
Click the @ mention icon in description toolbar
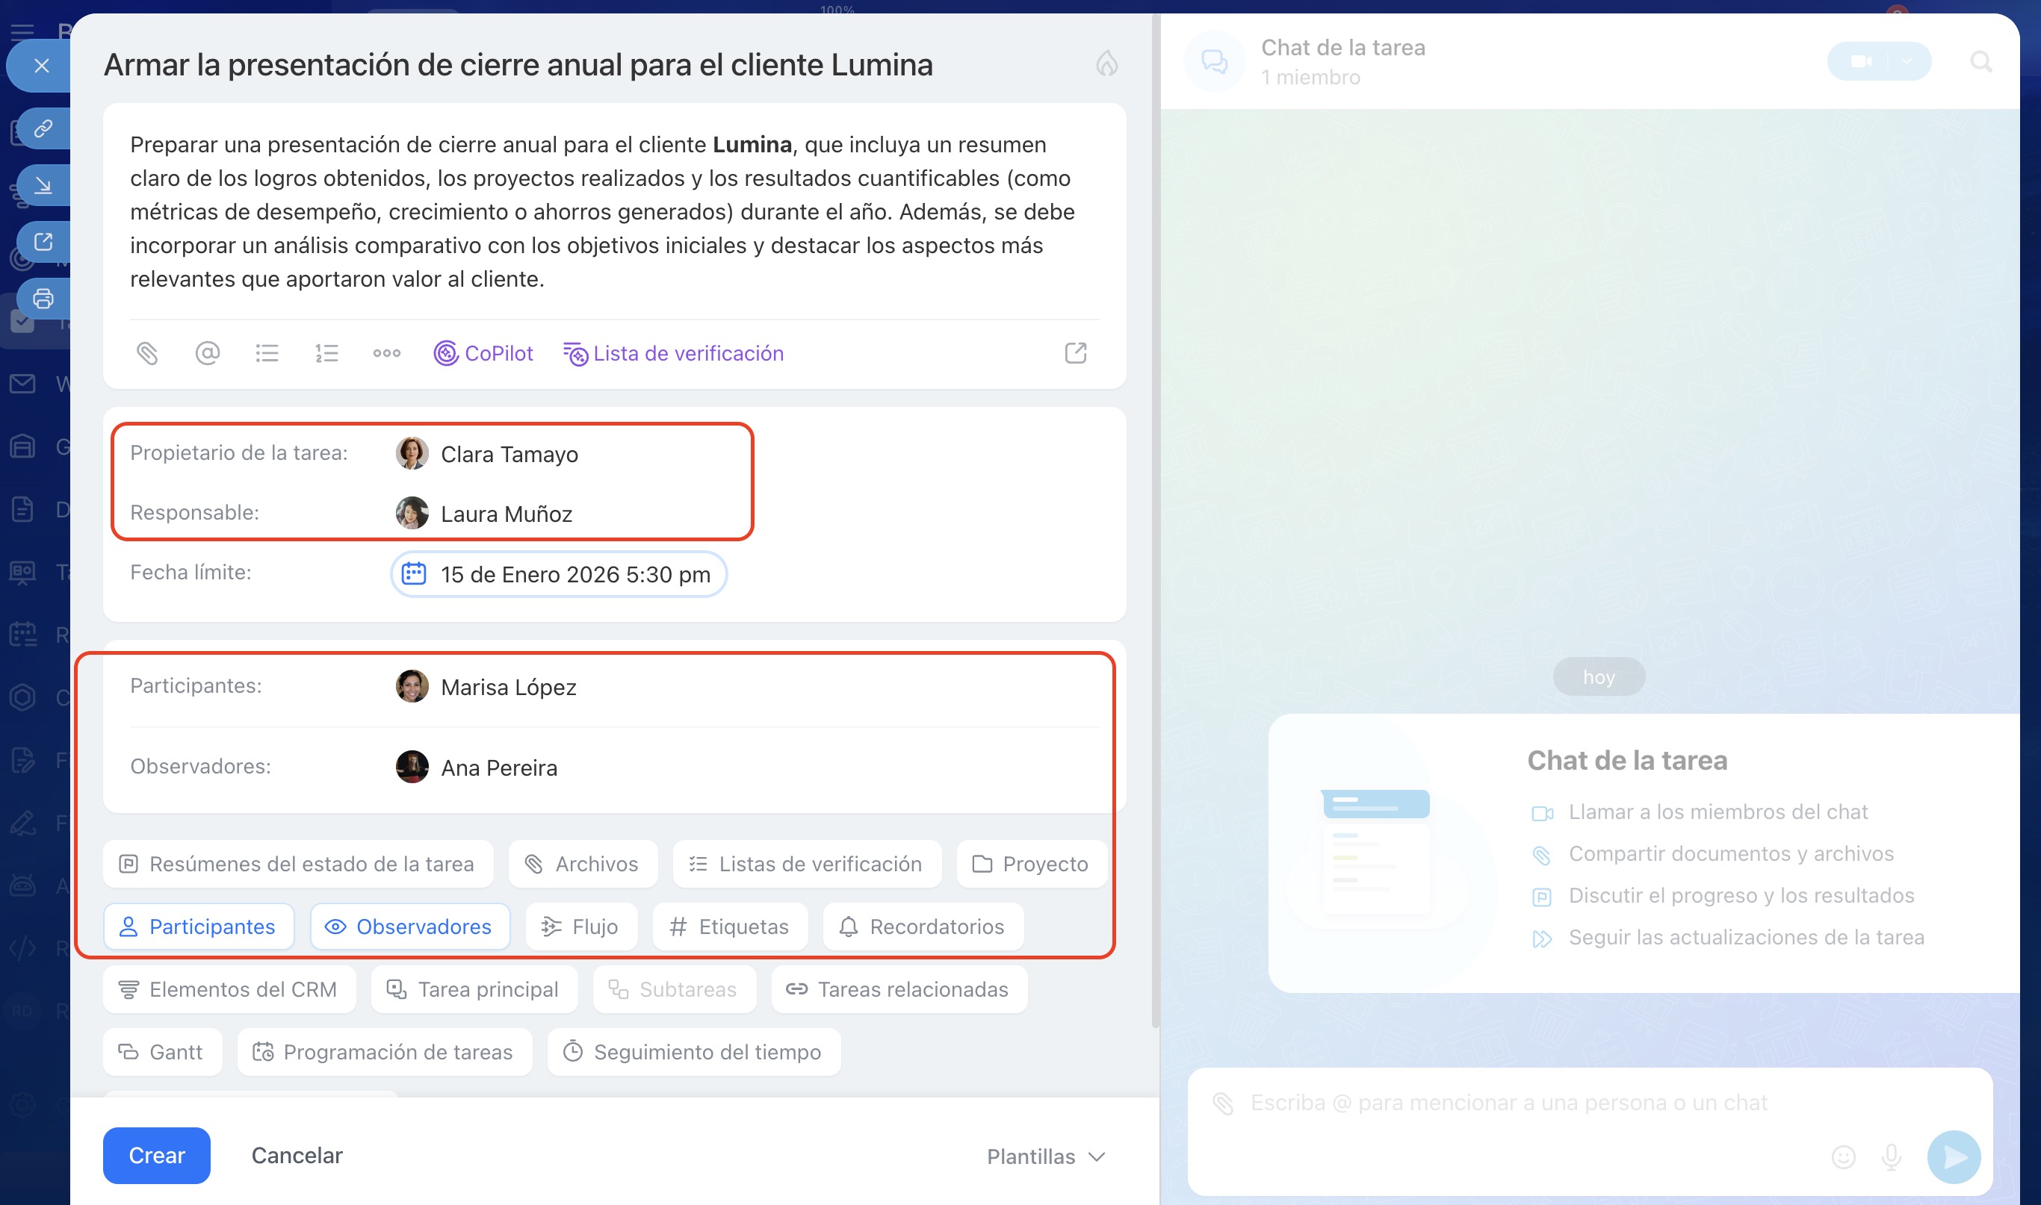[207, 353]
